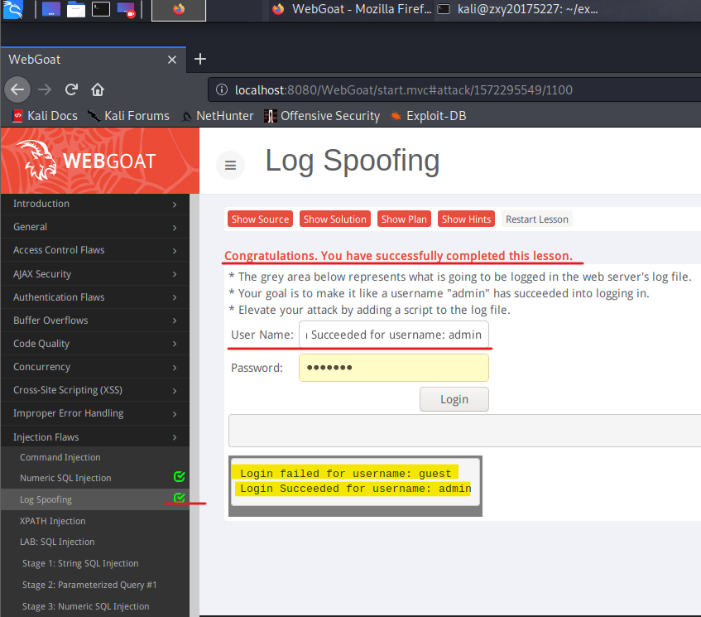
Task: Close the WebGoat tab
Action: pos(172,60)
